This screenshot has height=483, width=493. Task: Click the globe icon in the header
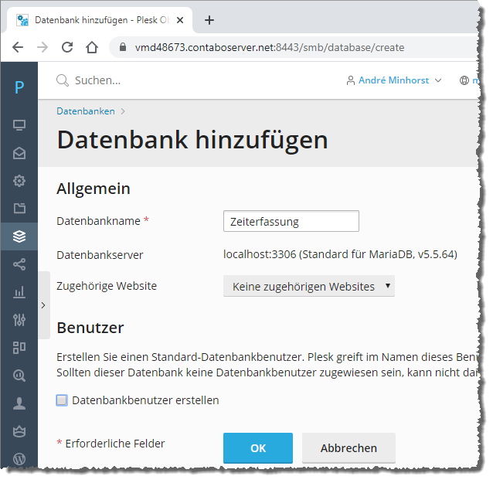click(464, 80)
